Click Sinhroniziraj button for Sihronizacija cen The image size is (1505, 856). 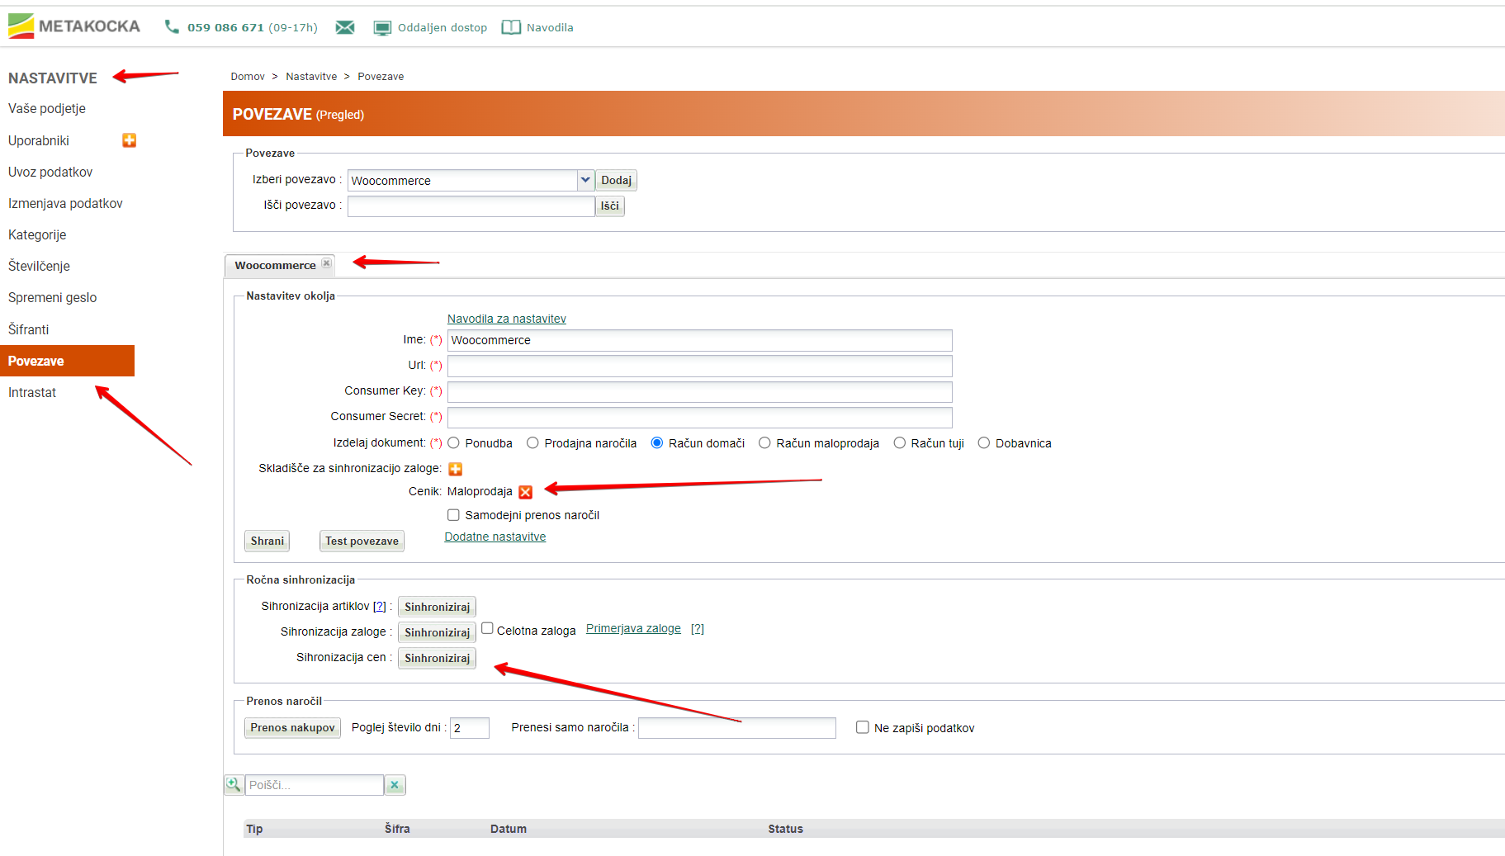point(437,658)
